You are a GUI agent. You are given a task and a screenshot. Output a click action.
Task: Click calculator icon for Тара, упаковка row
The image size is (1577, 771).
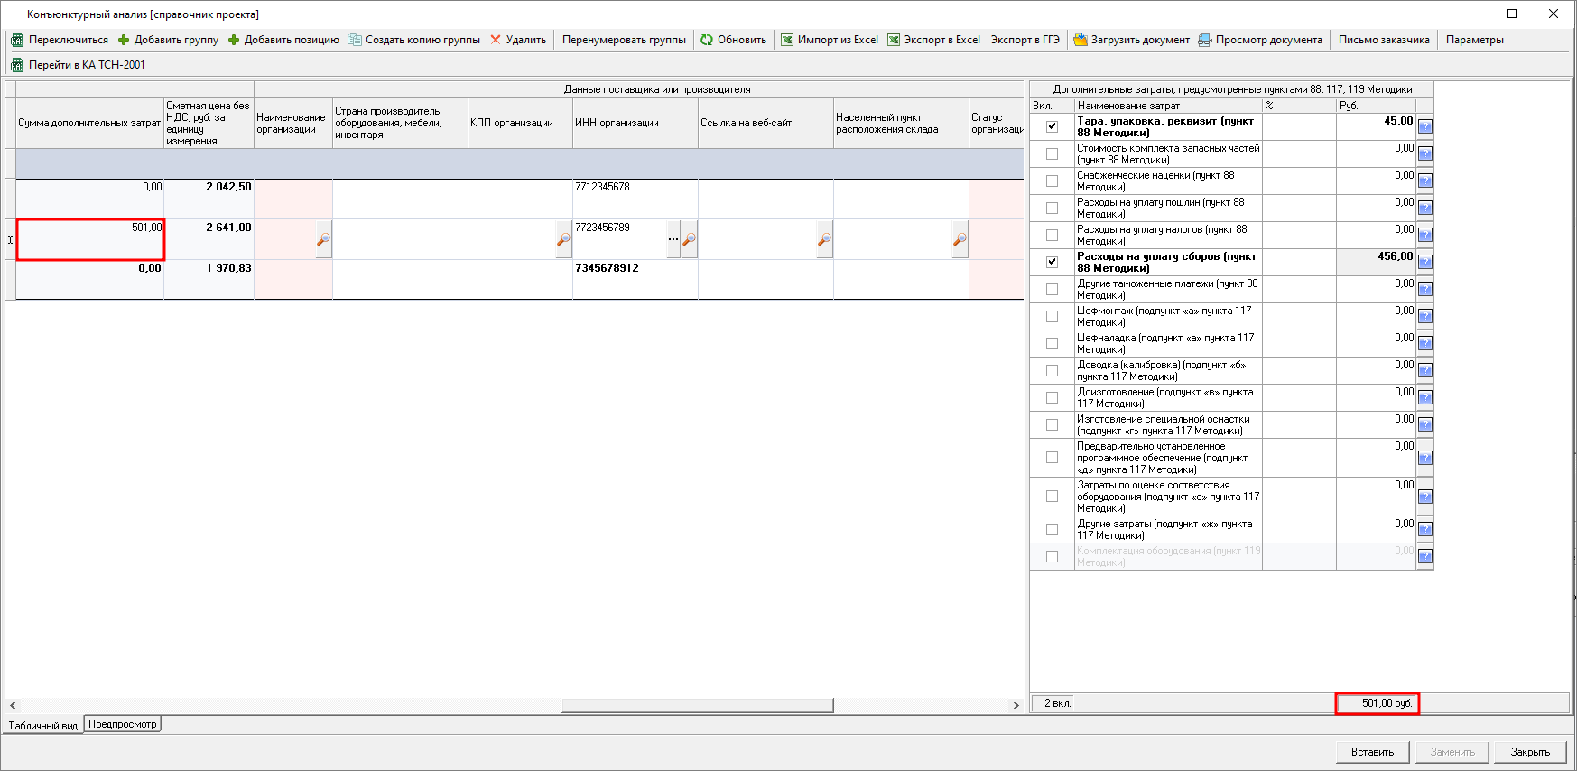[x=1424, y=126]
